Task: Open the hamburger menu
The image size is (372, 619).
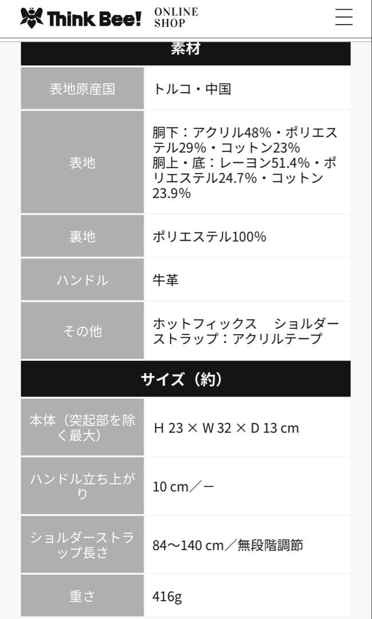Action: [343, 17]
